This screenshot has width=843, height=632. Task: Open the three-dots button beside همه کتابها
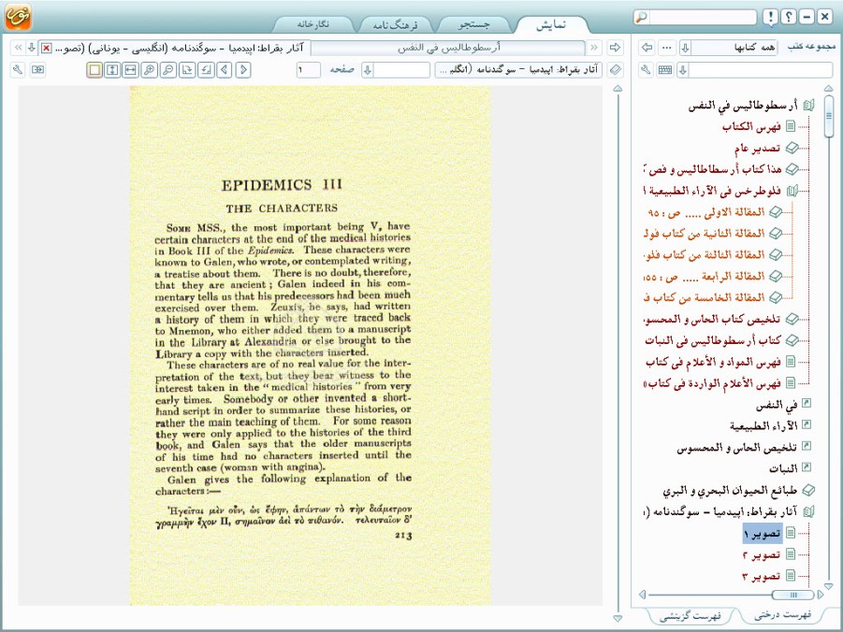pos(667,48)
